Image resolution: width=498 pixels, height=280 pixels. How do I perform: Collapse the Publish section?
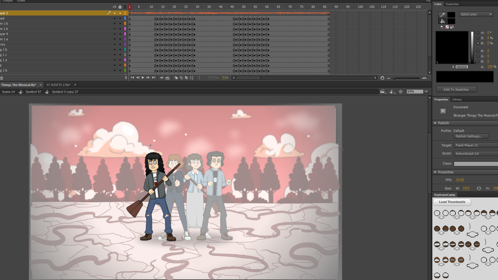435,123
